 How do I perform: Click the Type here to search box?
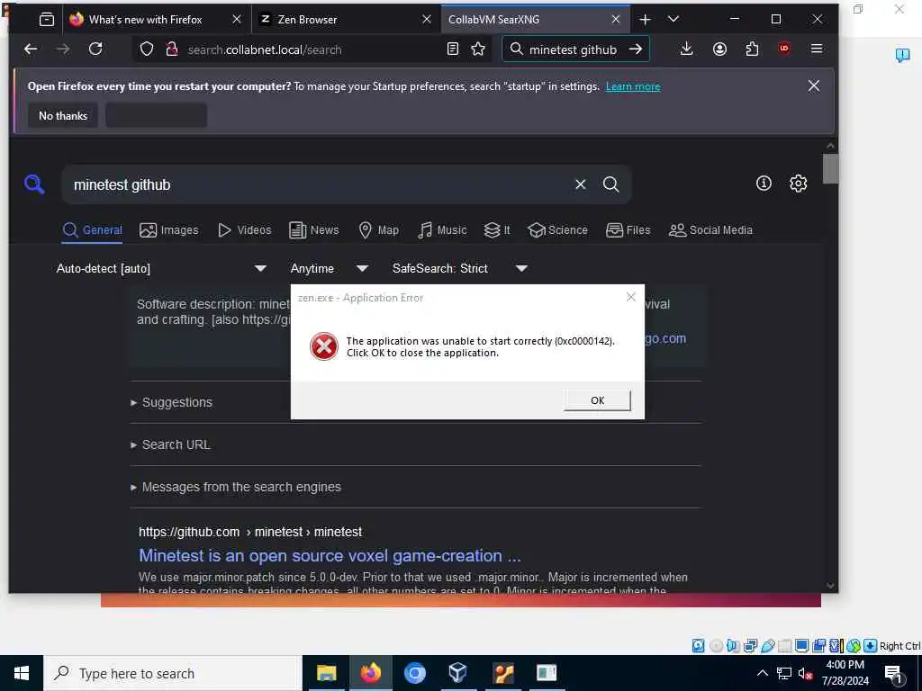click(x=173, y=673)
